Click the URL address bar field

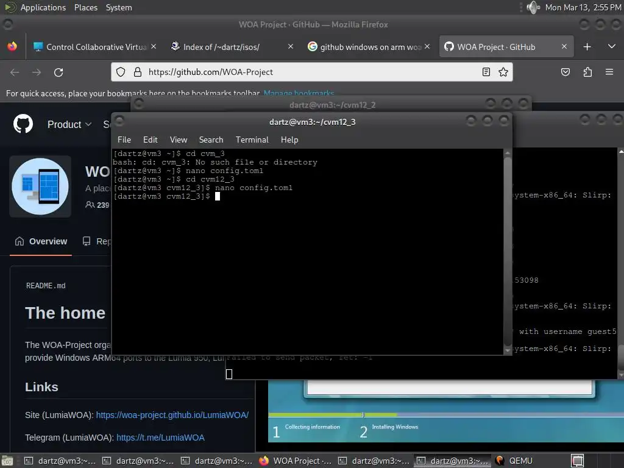tap(311, 72)
